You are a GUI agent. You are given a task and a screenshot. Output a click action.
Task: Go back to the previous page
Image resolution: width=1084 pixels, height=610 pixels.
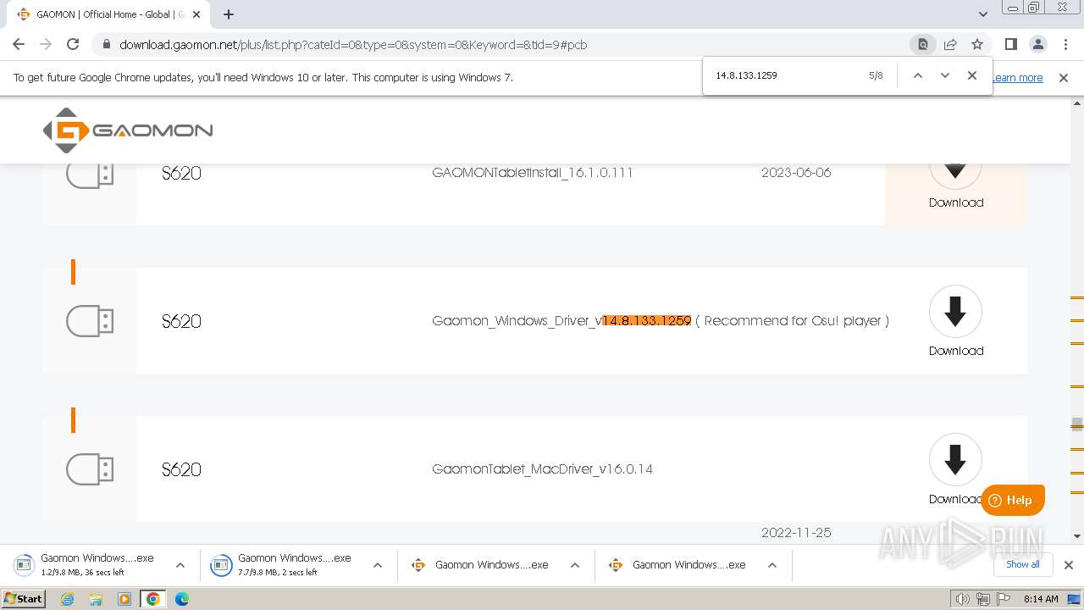[x=19, y=44]
